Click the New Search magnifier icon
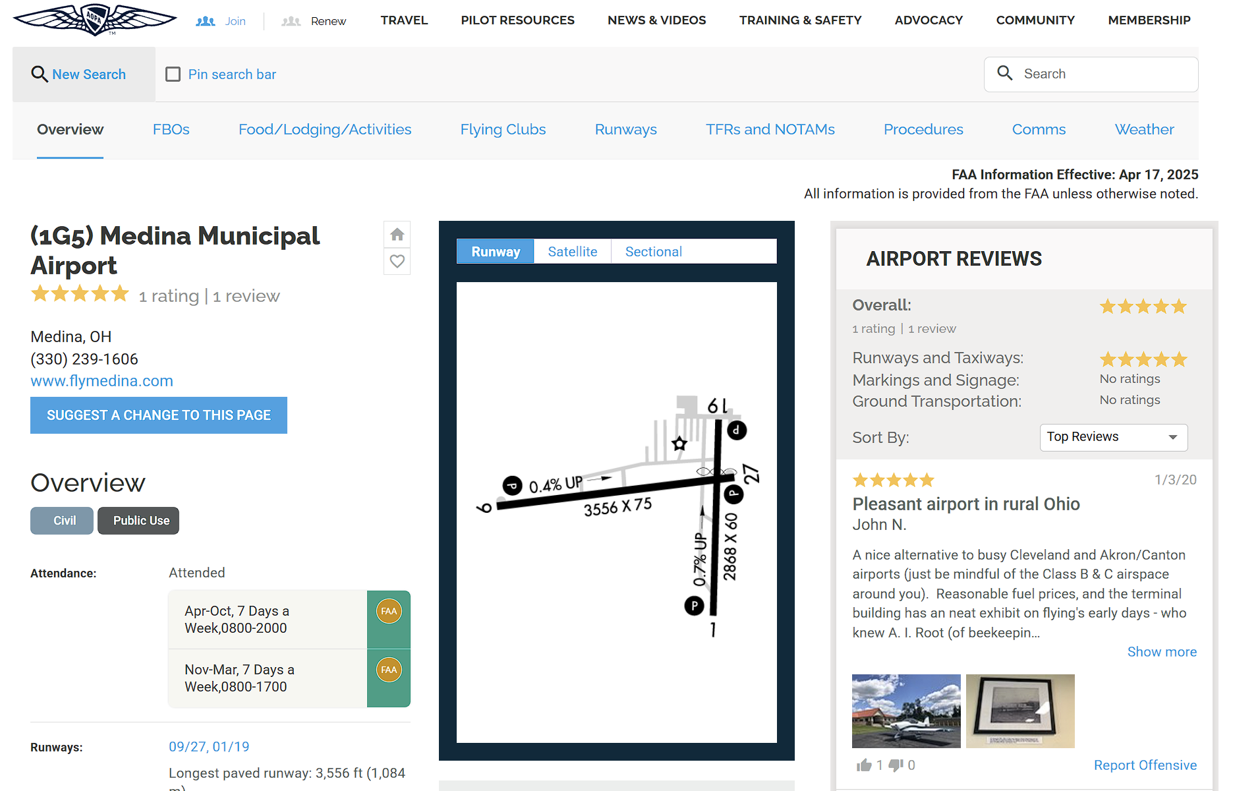1233x791 pixels. [x=40, y=74]
